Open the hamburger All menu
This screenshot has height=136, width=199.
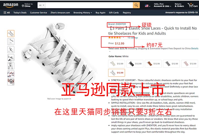click(x=7, y=13)
